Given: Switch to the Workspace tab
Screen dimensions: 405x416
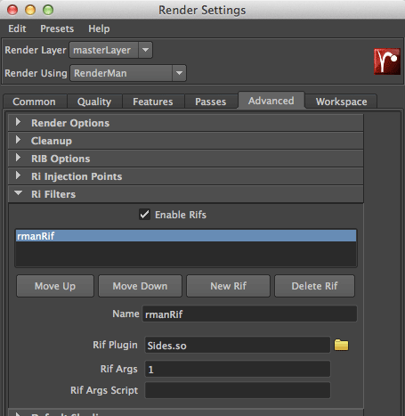Looking at the screenshot, I should [341, 102].
